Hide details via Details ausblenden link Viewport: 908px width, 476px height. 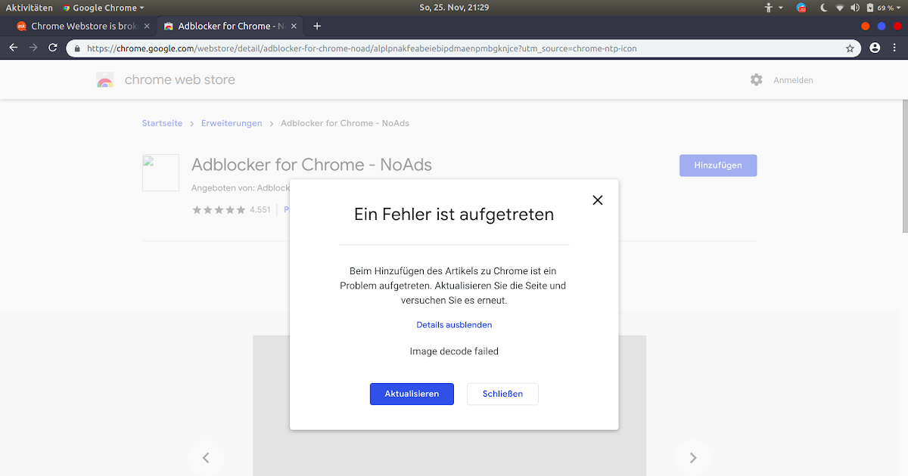[454, 325]
